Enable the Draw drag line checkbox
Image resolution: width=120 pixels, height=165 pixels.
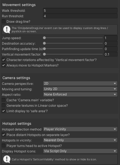[4, 21]
